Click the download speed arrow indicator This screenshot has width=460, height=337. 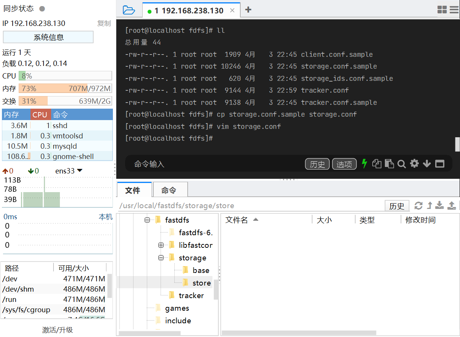(31, 171)
